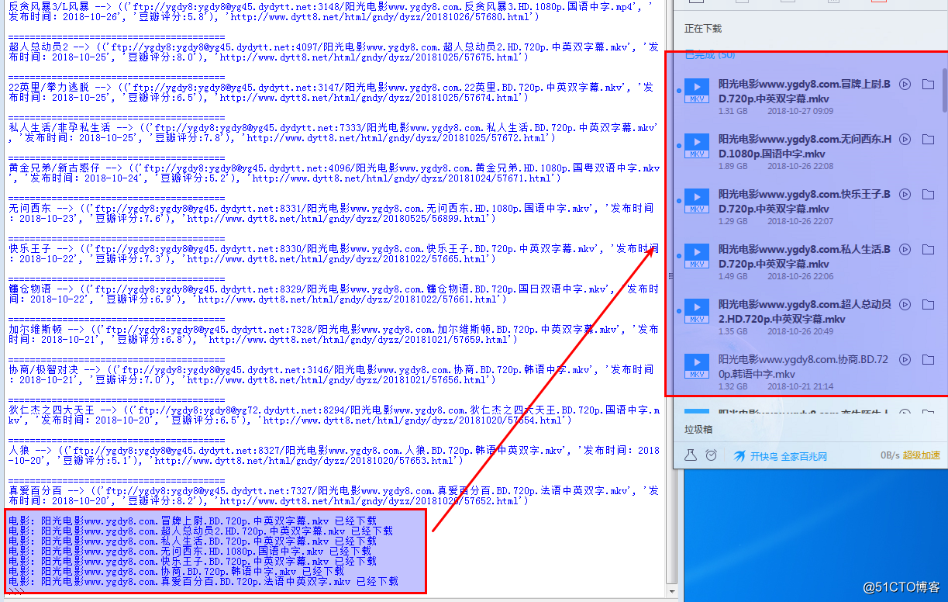
Task: Open the alarm clock scheduled task icon
Action: [711, 455]
